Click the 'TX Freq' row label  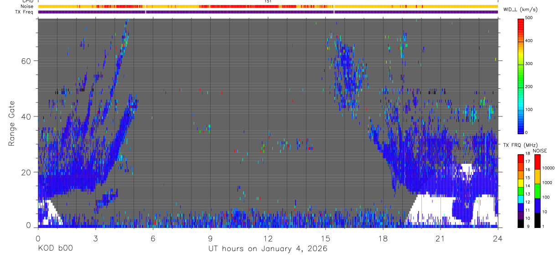pyautogui.click(x=25, y=12)
